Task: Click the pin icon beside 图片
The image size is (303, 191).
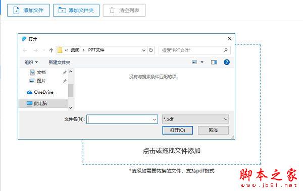Action: [65, 81]
